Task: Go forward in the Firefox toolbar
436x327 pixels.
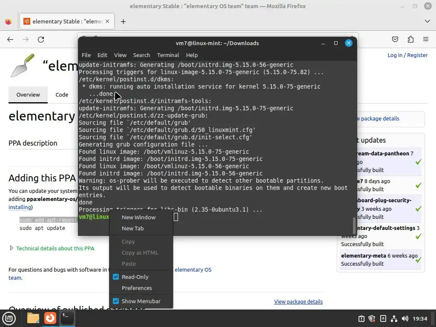Action: click(x=26, y=40)
